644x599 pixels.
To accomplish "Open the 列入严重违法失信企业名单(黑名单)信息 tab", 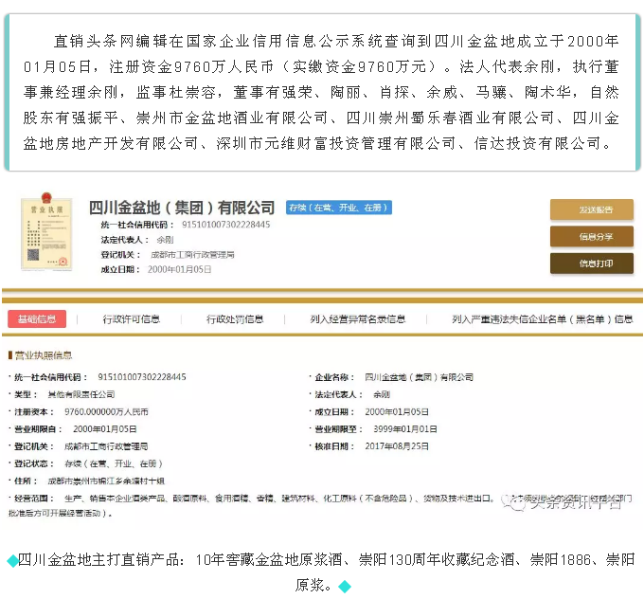I will [x=542, y=319].
